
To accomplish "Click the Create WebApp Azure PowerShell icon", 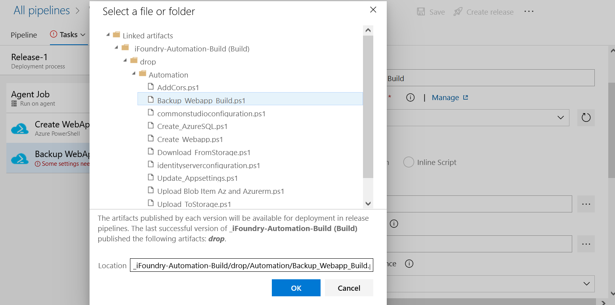I will 20,128.
